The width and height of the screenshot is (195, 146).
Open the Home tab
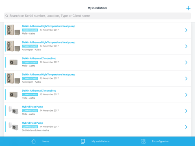(x=46, y=141)
